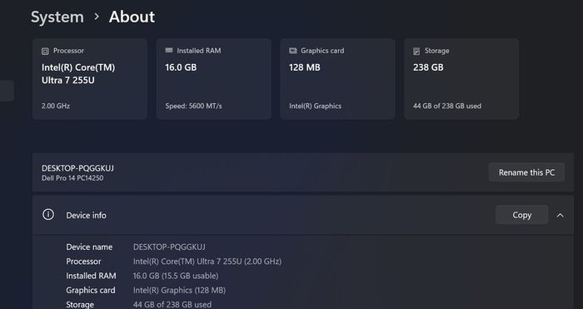583x309 pixels.
Task: Click '16.0 GB (15.5 GB usable)' value
Action: coord(176,276)
